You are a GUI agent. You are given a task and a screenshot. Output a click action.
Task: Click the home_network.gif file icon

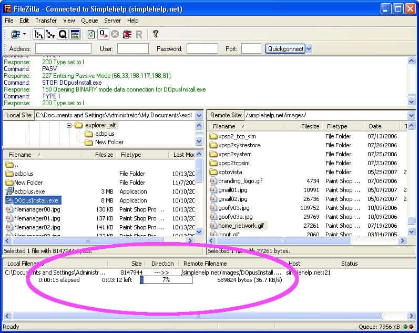213,226
